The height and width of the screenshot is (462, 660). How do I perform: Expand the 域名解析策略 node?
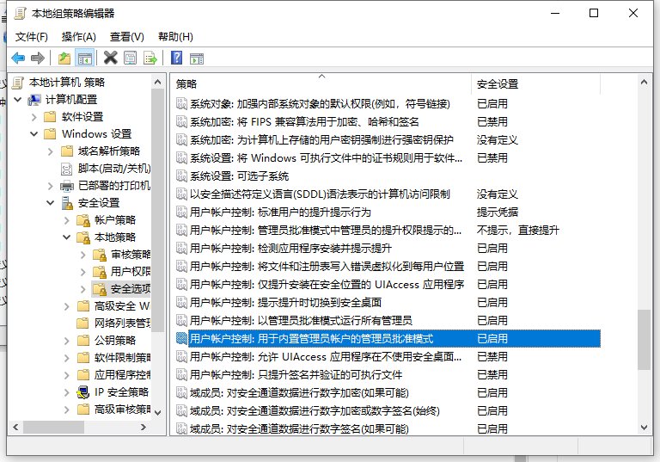coord(51,151)
